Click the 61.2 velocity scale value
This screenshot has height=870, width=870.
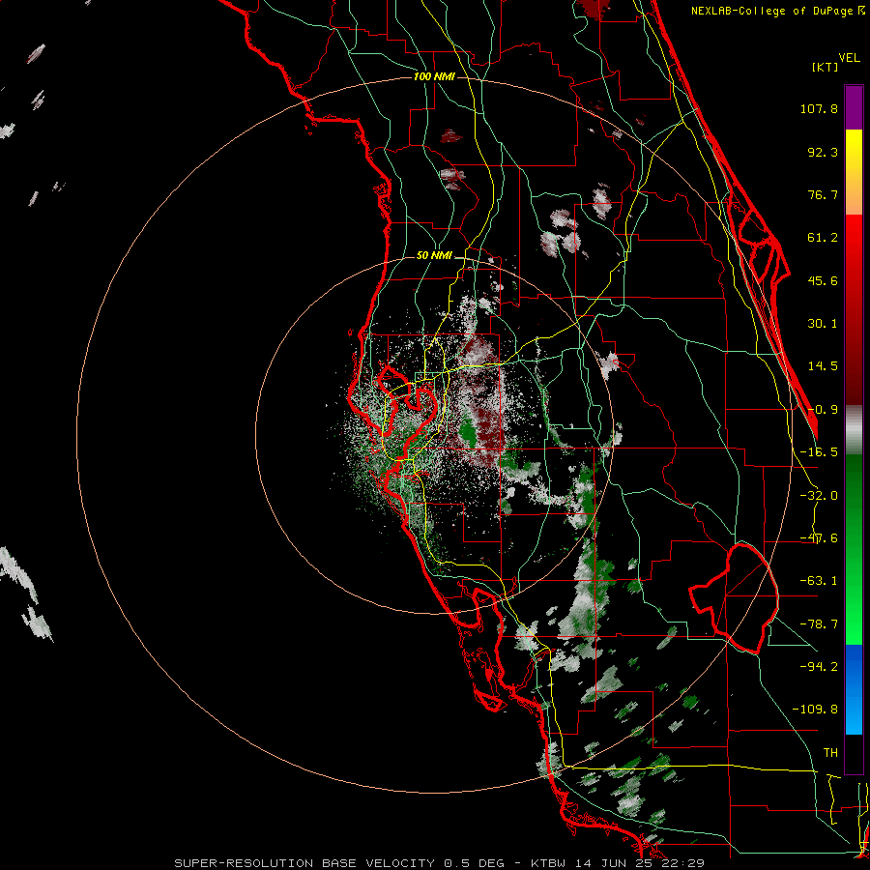point(823,238)
